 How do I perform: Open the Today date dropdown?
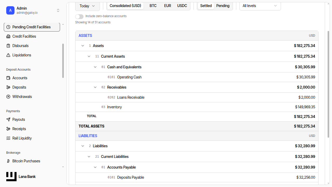tap(87, 6)
